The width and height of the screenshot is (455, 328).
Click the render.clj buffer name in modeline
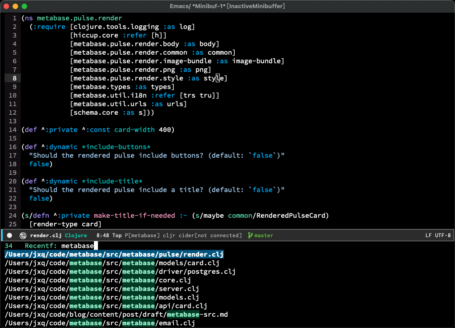click(46, 235)
